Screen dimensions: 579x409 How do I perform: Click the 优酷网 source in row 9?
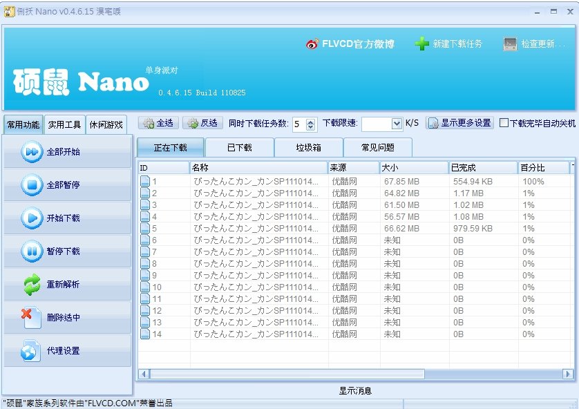[344, 276]
